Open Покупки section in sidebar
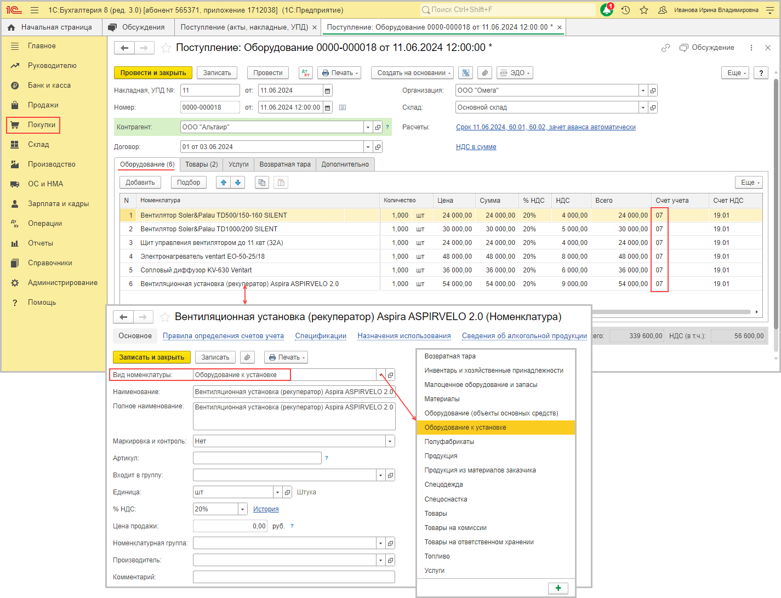 (x=33, y=125)
